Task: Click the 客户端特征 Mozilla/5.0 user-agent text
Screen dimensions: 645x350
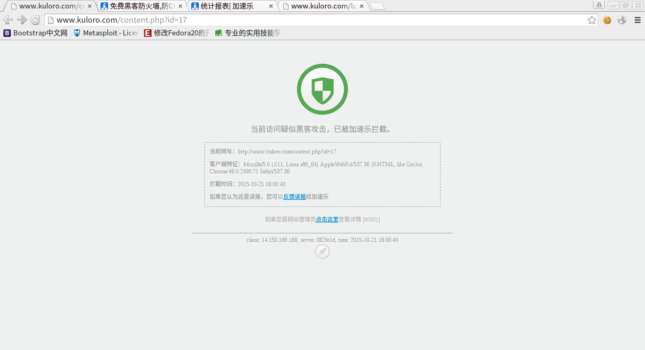Action: tap(316, 168)
